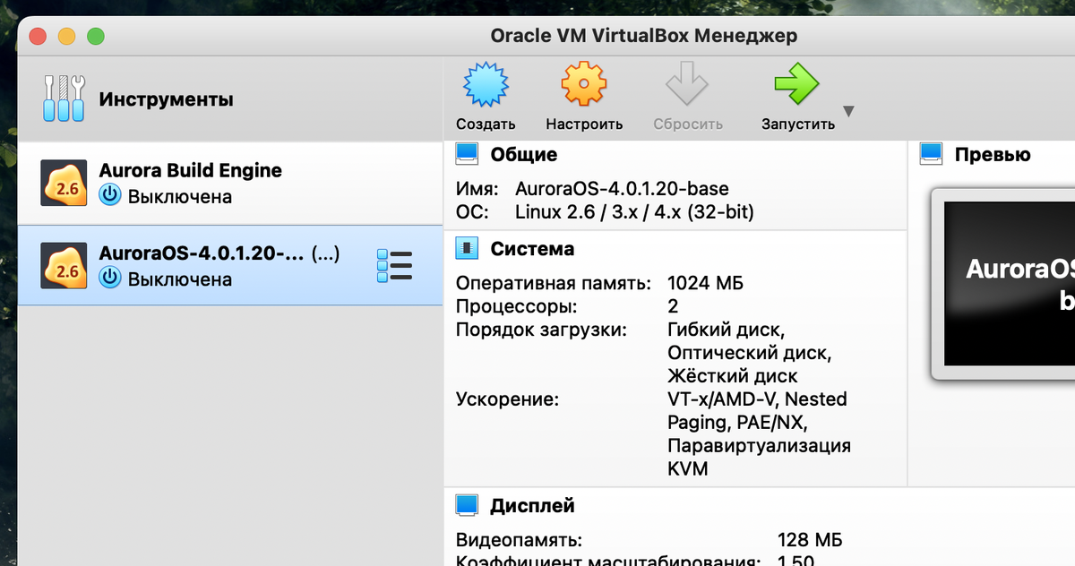Open the AuroraOS machine list menu icon
This screenshot has height=566, width=1075.
pos(394,266)
